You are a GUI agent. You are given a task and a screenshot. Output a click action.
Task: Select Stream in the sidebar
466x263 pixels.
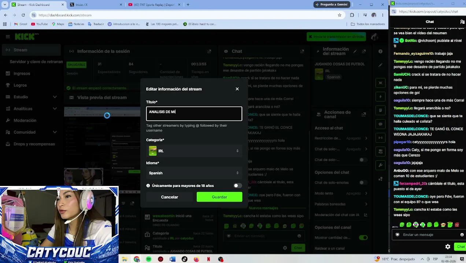coord(31,50)
